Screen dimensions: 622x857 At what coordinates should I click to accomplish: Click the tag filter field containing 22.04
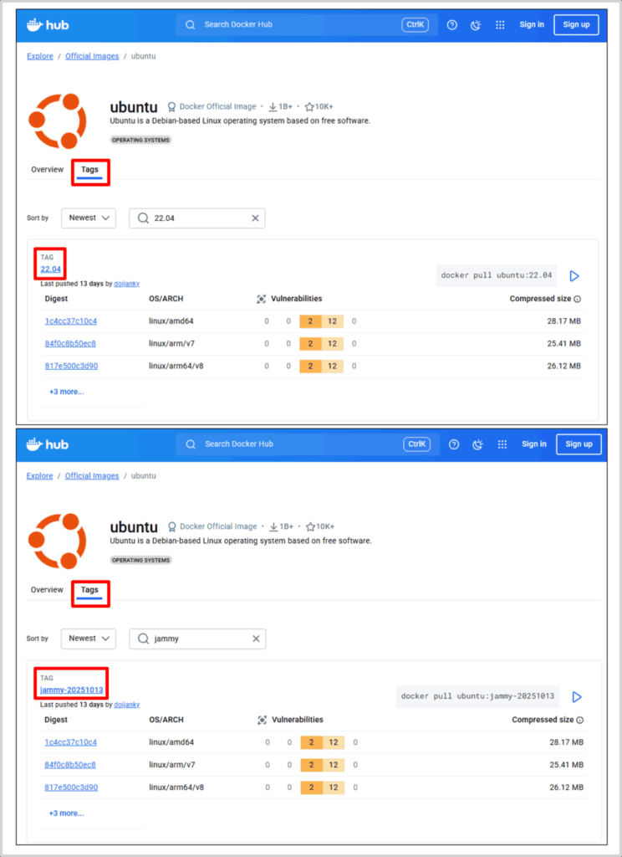click(197, 218)
